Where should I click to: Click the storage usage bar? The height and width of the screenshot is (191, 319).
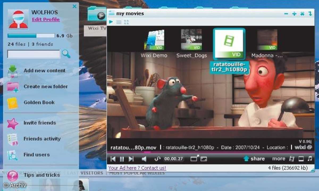(x=31, y=36)
